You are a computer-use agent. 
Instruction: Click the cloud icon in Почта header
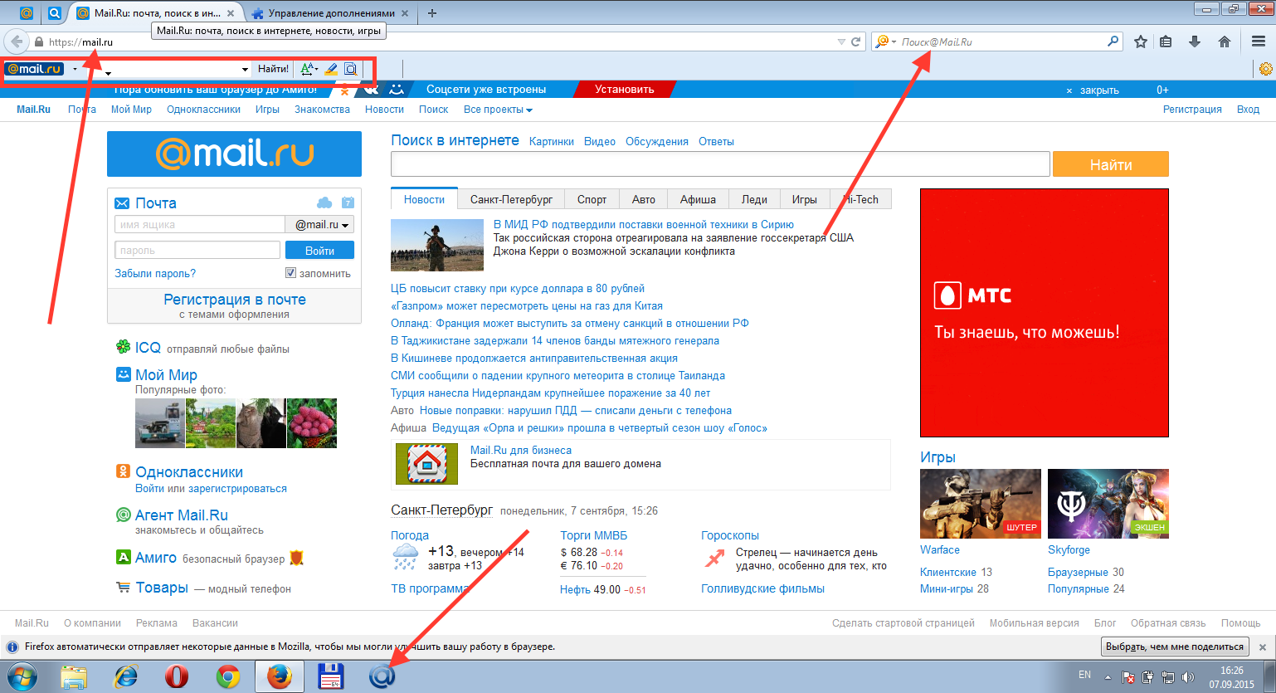324,203
